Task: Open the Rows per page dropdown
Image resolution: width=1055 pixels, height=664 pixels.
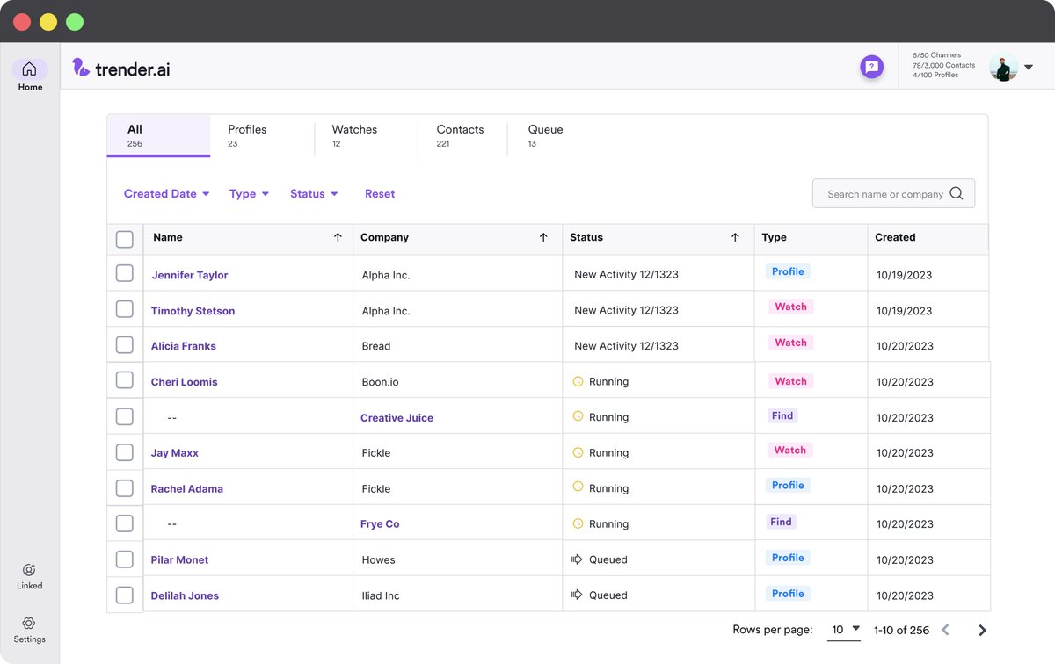Action: point(843,630)
